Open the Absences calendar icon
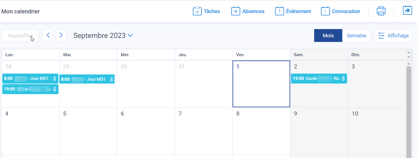The height and width of the screenshot is (158, 417). click(x=236, y=11)
